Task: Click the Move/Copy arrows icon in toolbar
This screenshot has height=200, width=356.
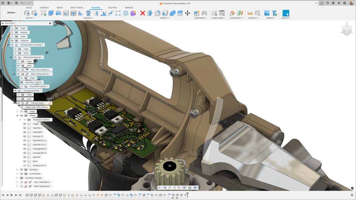Action: click(x=188, y=13)
